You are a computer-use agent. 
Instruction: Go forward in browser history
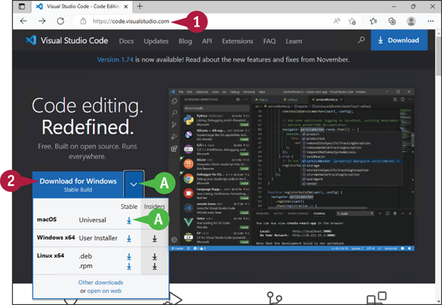coord(42,21)
